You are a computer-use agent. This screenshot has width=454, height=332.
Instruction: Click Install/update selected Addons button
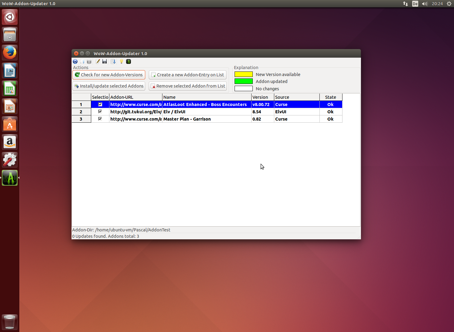[x=109, y=86]
